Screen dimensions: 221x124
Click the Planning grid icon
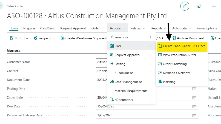click(160, 82)
